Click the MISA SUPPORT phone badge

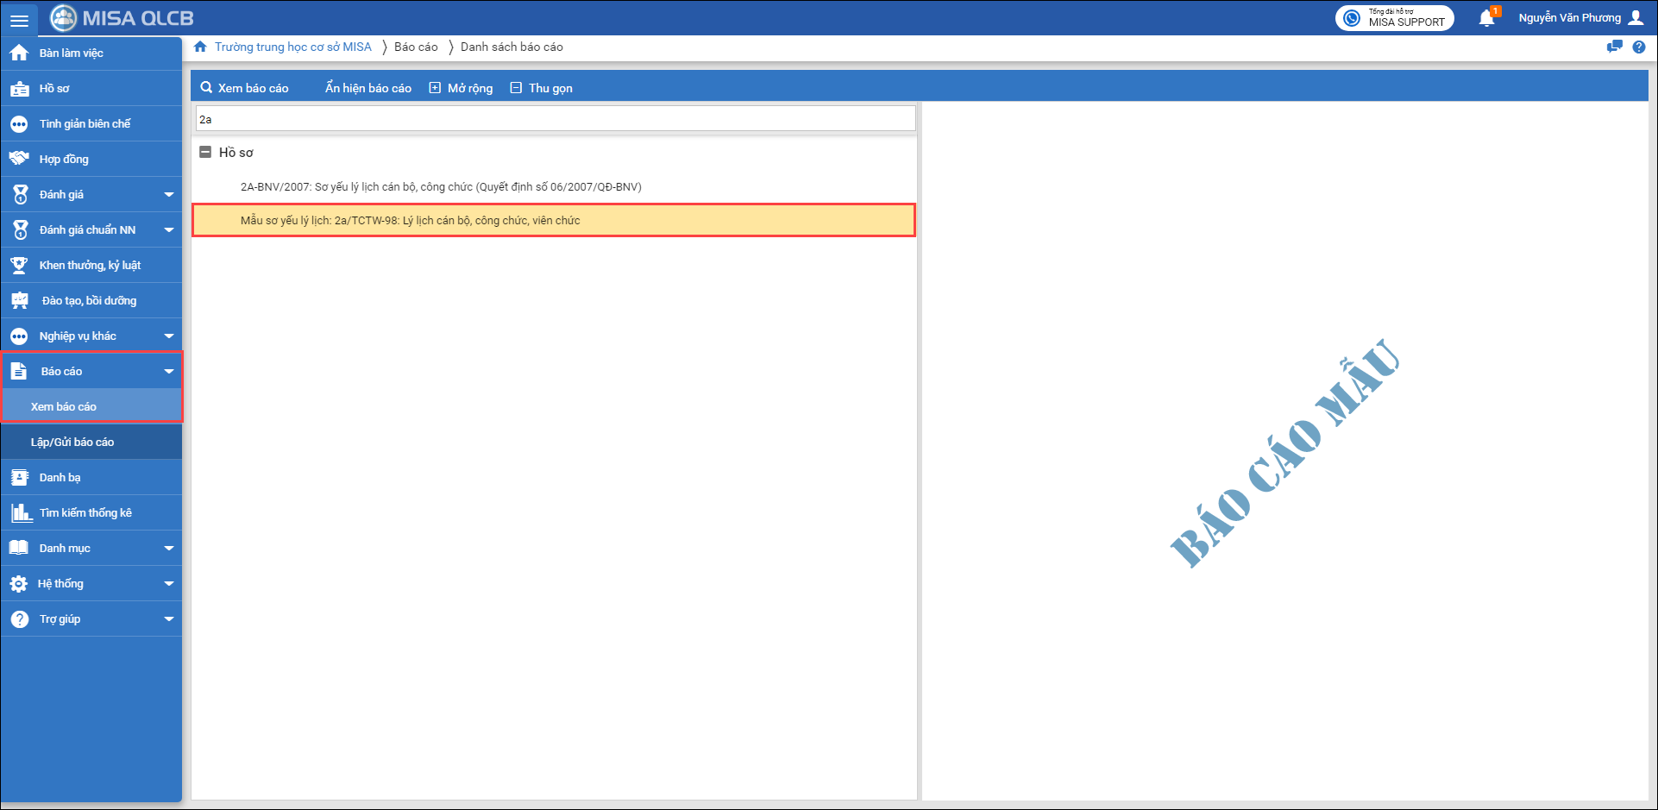[x=1394, y=18]
